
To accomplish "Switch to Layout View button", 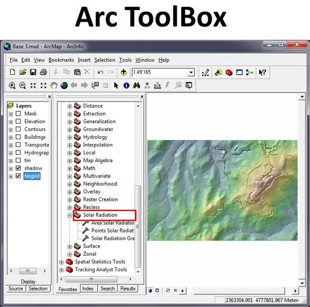I will (x=157, y=290).
